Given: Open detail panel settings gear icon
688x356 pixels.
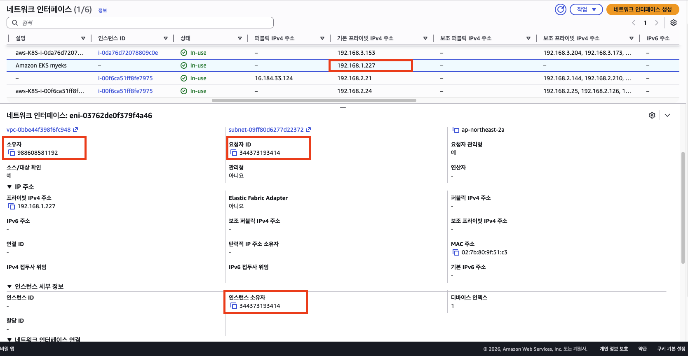Looking at the screenshot, I should 652,115.
